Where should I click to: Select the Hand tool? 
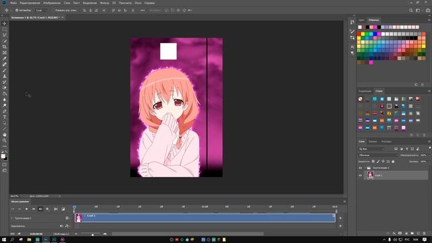[x=5, y=134]
